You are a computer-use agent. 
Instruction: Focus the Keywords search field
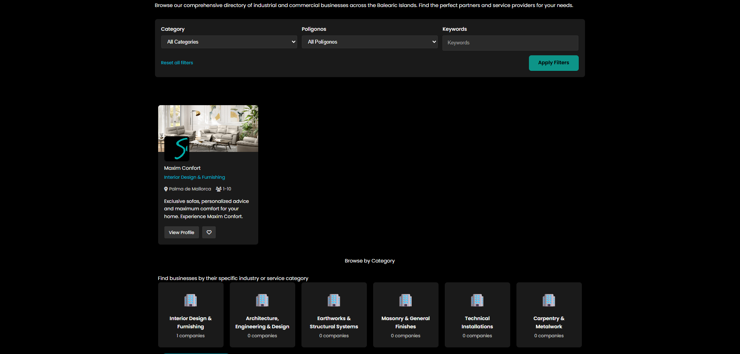(x=510, y=43)
